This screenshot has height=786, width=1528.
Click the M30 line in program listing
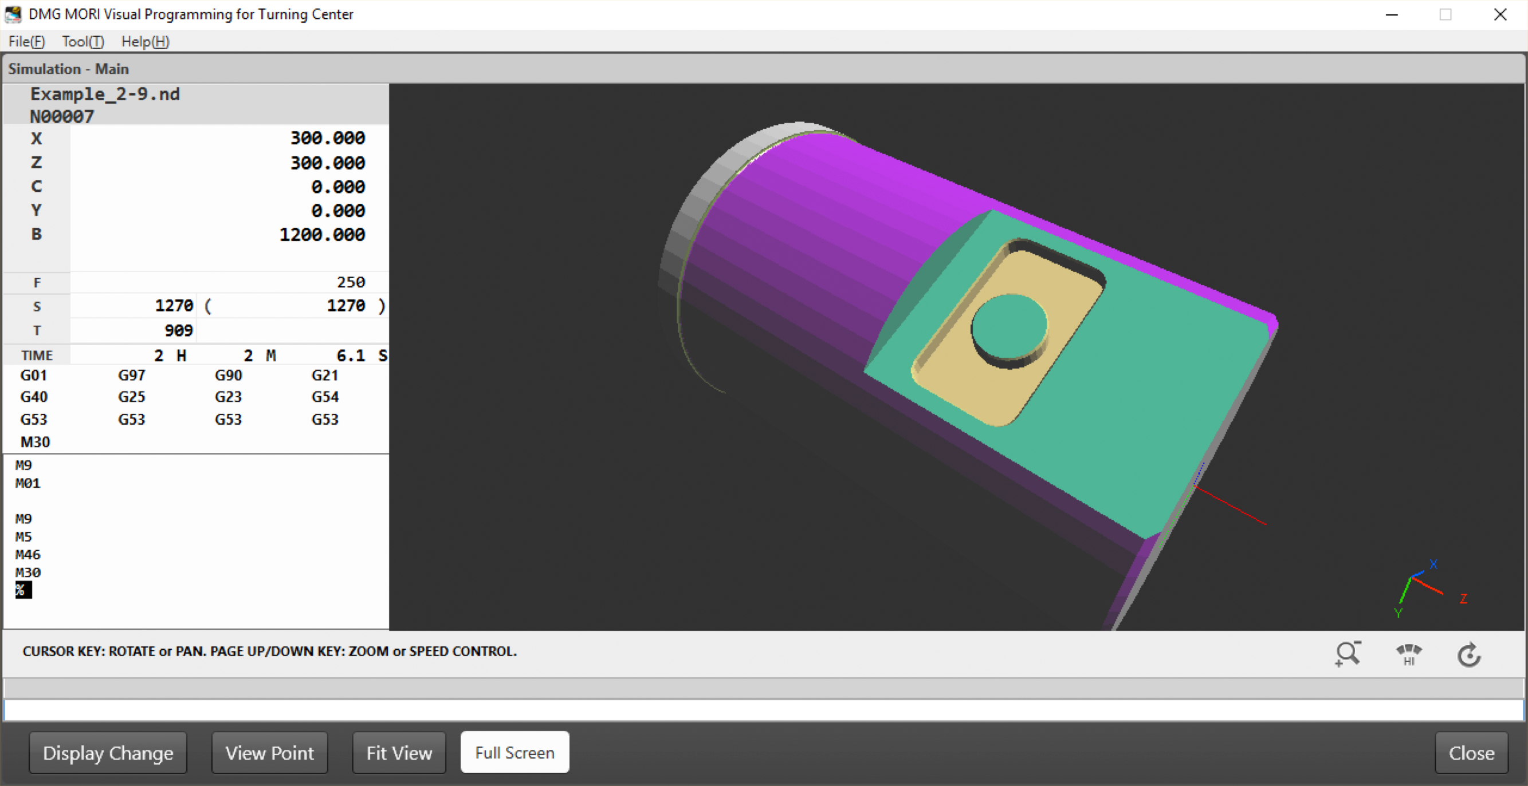pos(28,572)
